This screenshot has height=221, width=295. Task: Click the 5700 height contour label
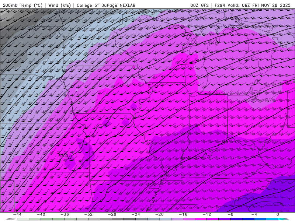(x=63, y=156)
